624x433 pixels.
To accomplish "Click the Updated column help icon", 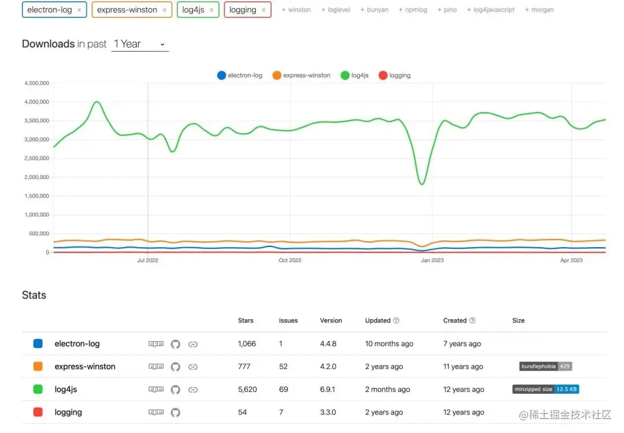I will 396,320.
